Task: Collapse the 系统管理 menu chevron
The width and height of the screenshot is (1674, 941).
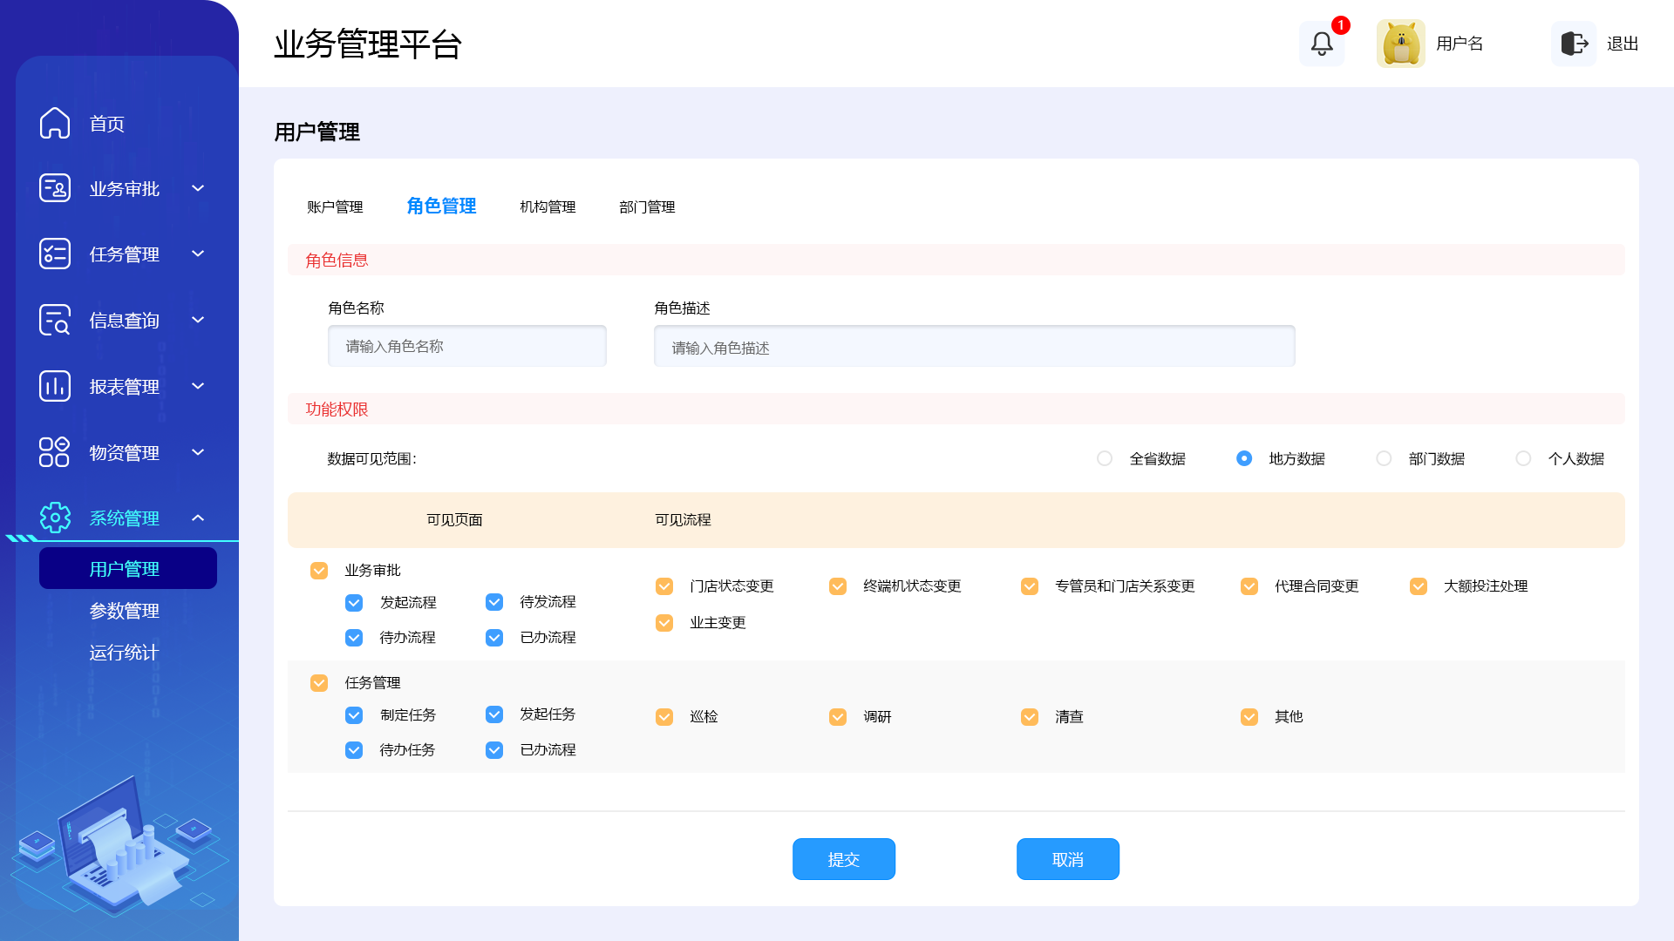Action: click(198, 518)
